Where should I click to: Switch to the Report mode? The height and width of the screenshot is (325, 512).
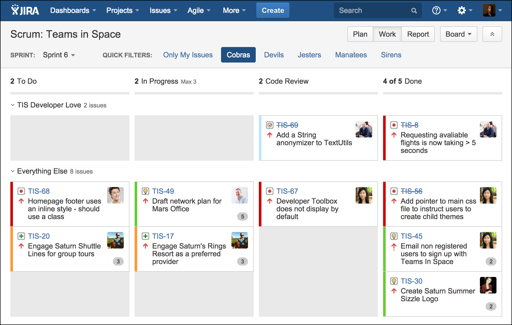coord(418,34)
